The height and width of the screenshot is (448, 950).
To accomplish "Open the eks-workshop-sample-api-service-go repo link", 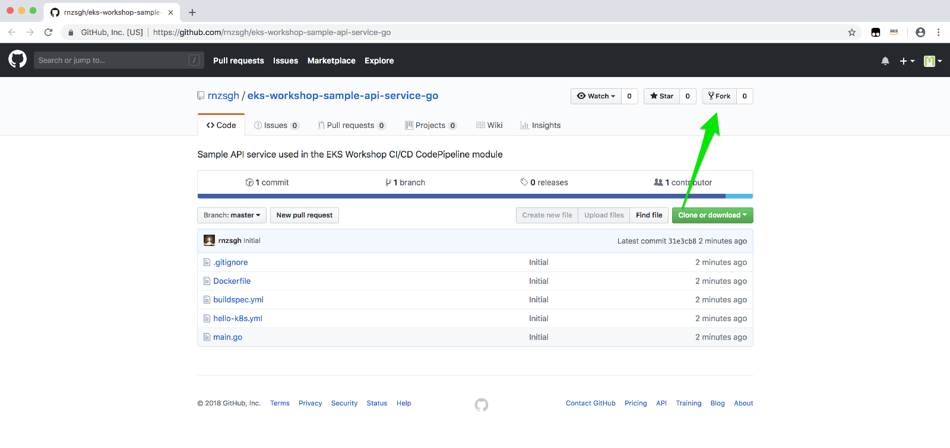I will coord(343,95).
